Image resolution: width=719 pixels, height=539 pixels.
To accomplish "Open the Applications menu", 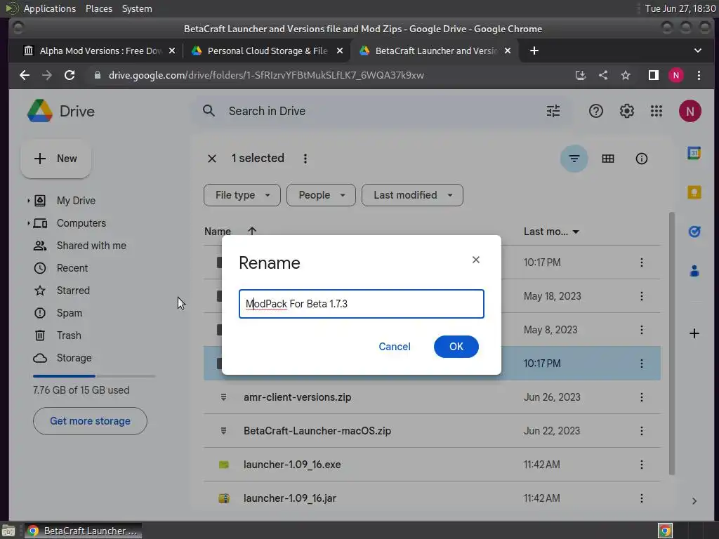I will tap(50, 8).
